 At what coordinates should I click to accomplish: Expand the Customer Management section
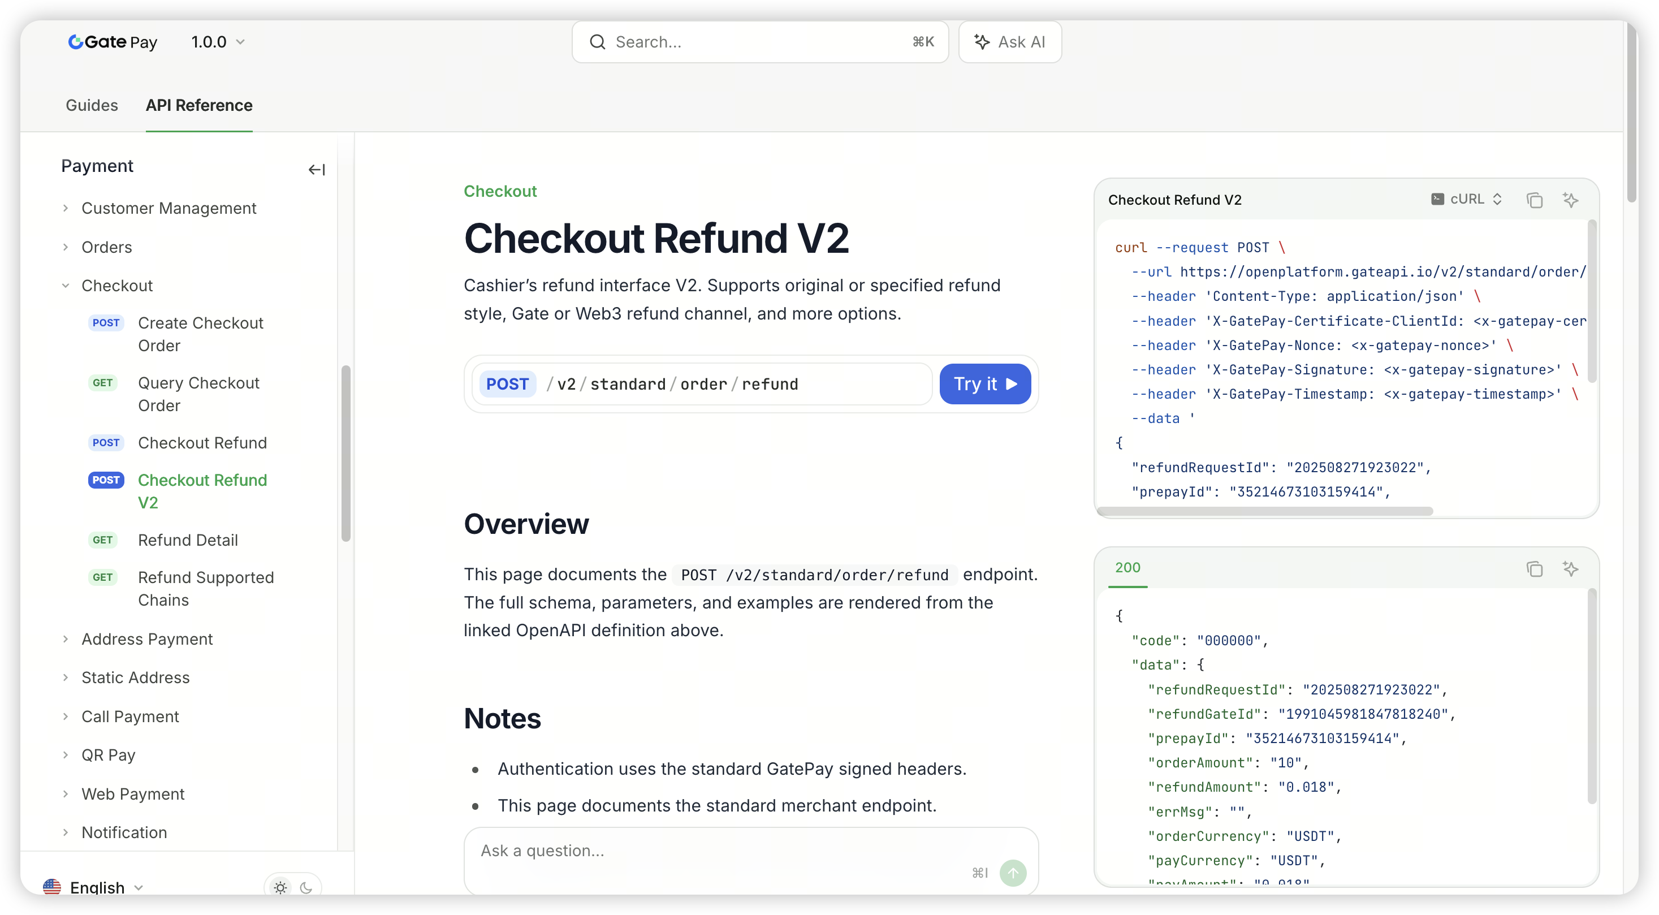tap(169, 208)
